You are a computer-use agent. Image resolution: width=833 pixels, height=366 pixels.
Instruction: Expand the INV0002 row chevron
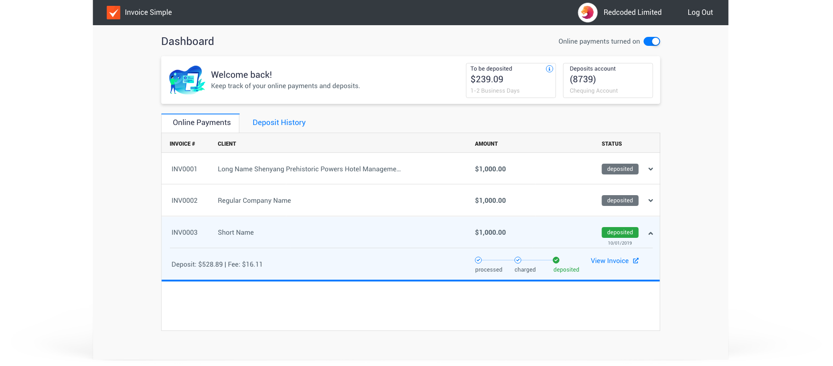(x=650, y=201)
